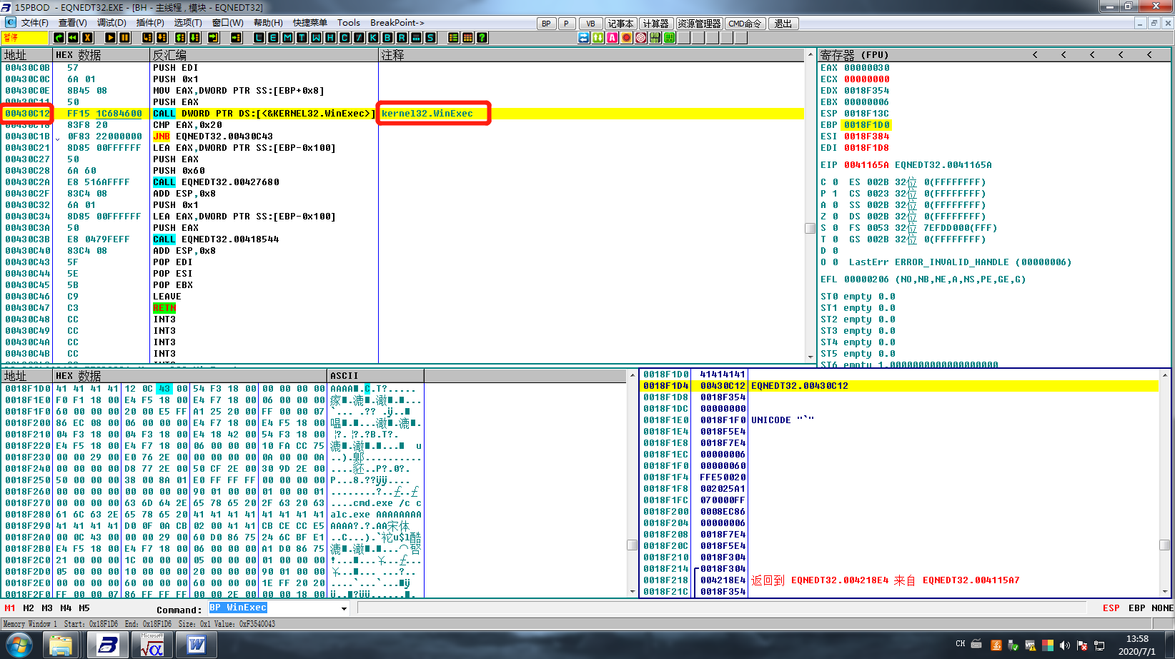Click the orange grid appearance icon
Image resolution: width=1175 pixels, height=659 pixels.
(x=468, y=38)
